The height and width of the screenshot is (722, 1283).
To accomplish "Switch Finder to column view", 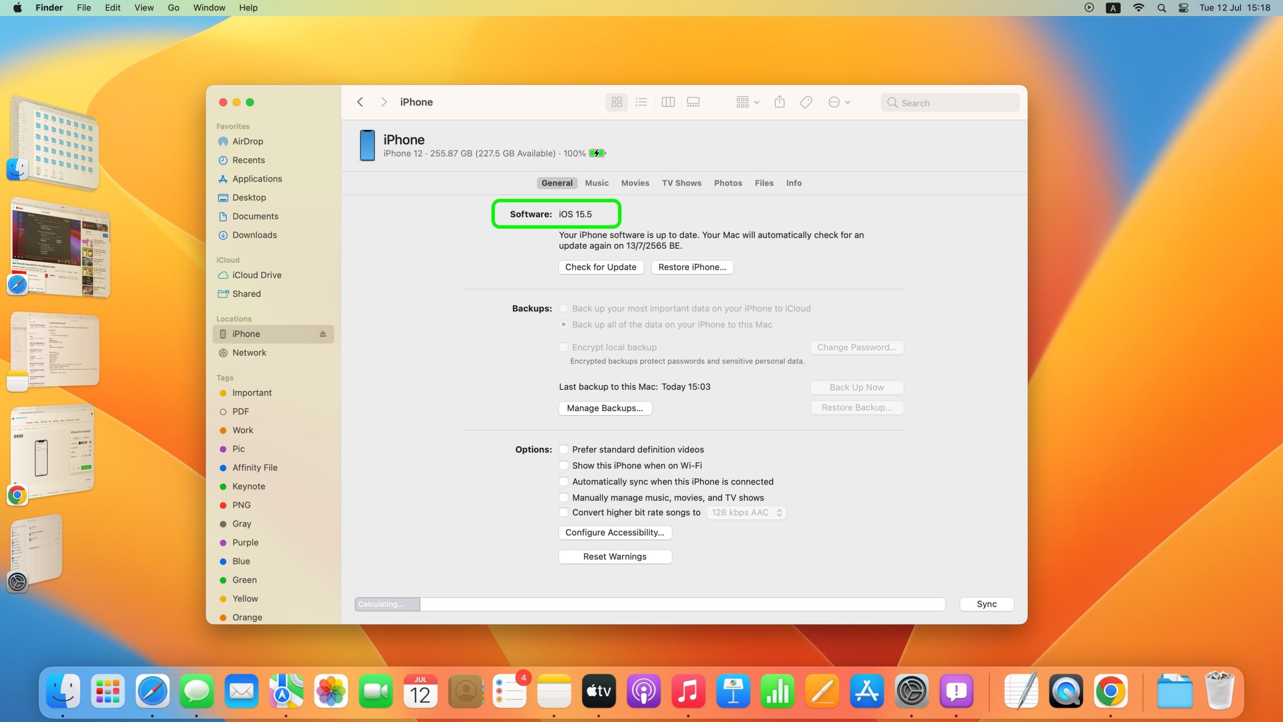I will point(668,102).
